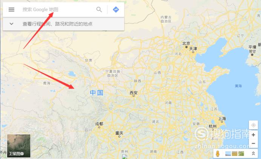This screenshot has width=261, height=159.
Task: Click 查看行程时间、路况和附近的地点 text
Action: 57,24
